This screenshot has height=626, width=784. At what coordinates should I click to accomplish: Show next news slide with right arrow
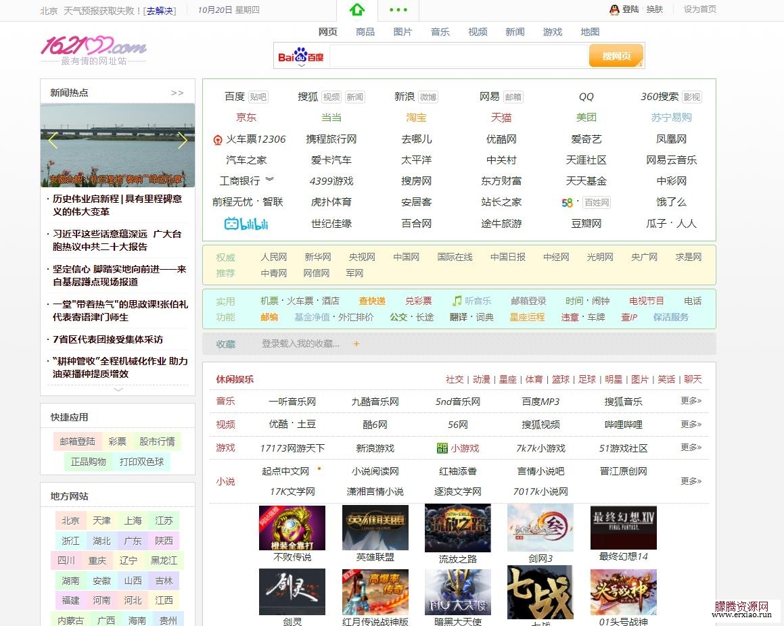click(183, 141)
